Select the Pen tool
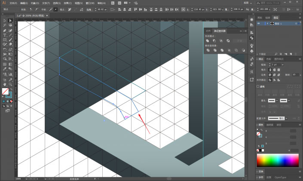This screenshot has height=181, width=303. [x=5, y=31]
